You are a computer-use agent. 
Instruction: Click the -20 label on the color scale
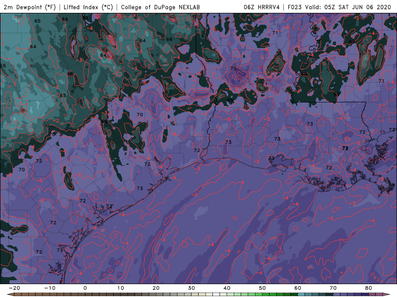(x=14, y=288)
